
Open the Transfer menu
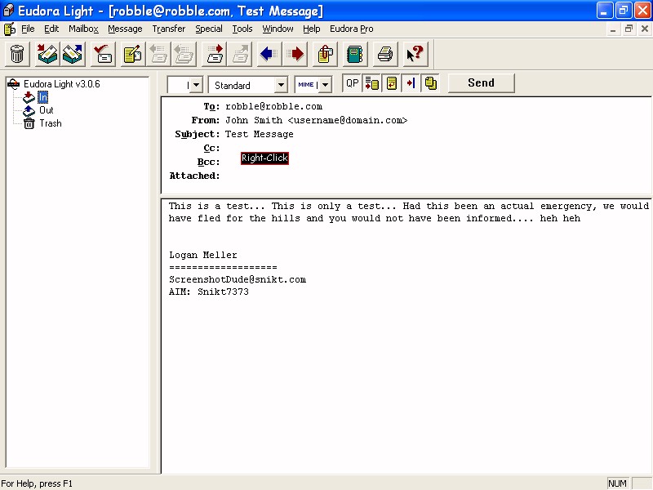(x=169, y=29)
